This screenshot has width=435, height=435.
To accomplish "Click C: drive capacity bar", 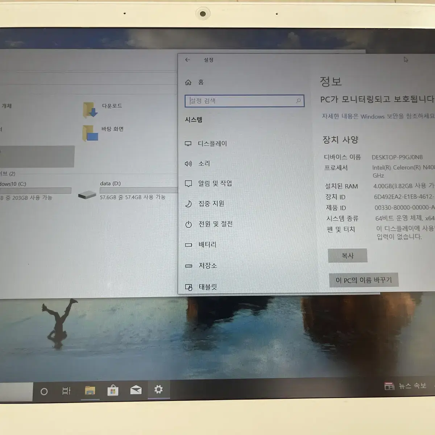I will pyautogui.click(x=36, y=191).
